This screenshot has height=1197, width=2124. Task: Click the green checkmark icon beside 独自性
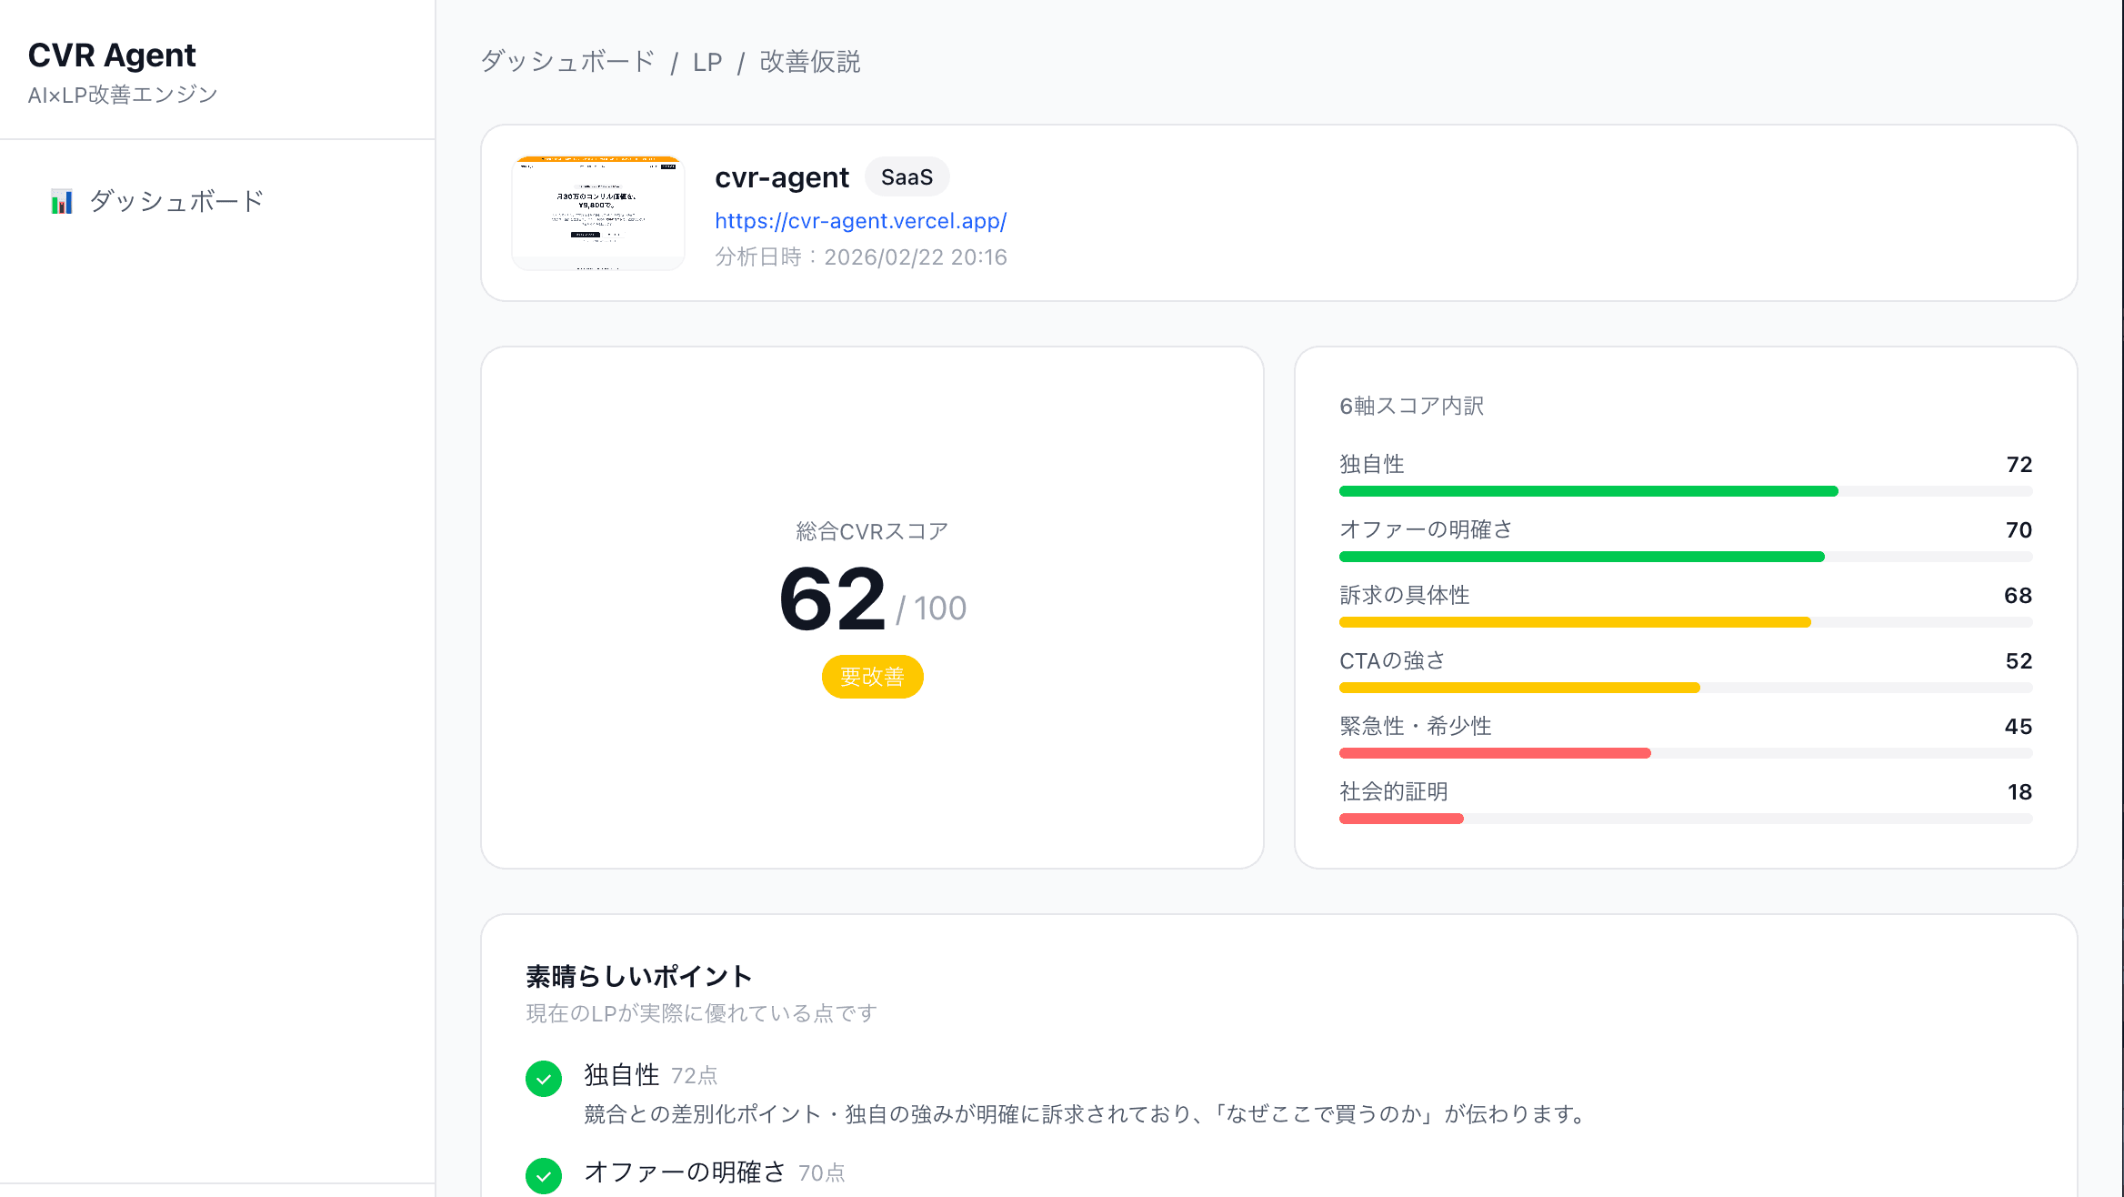coord(544,1079)
